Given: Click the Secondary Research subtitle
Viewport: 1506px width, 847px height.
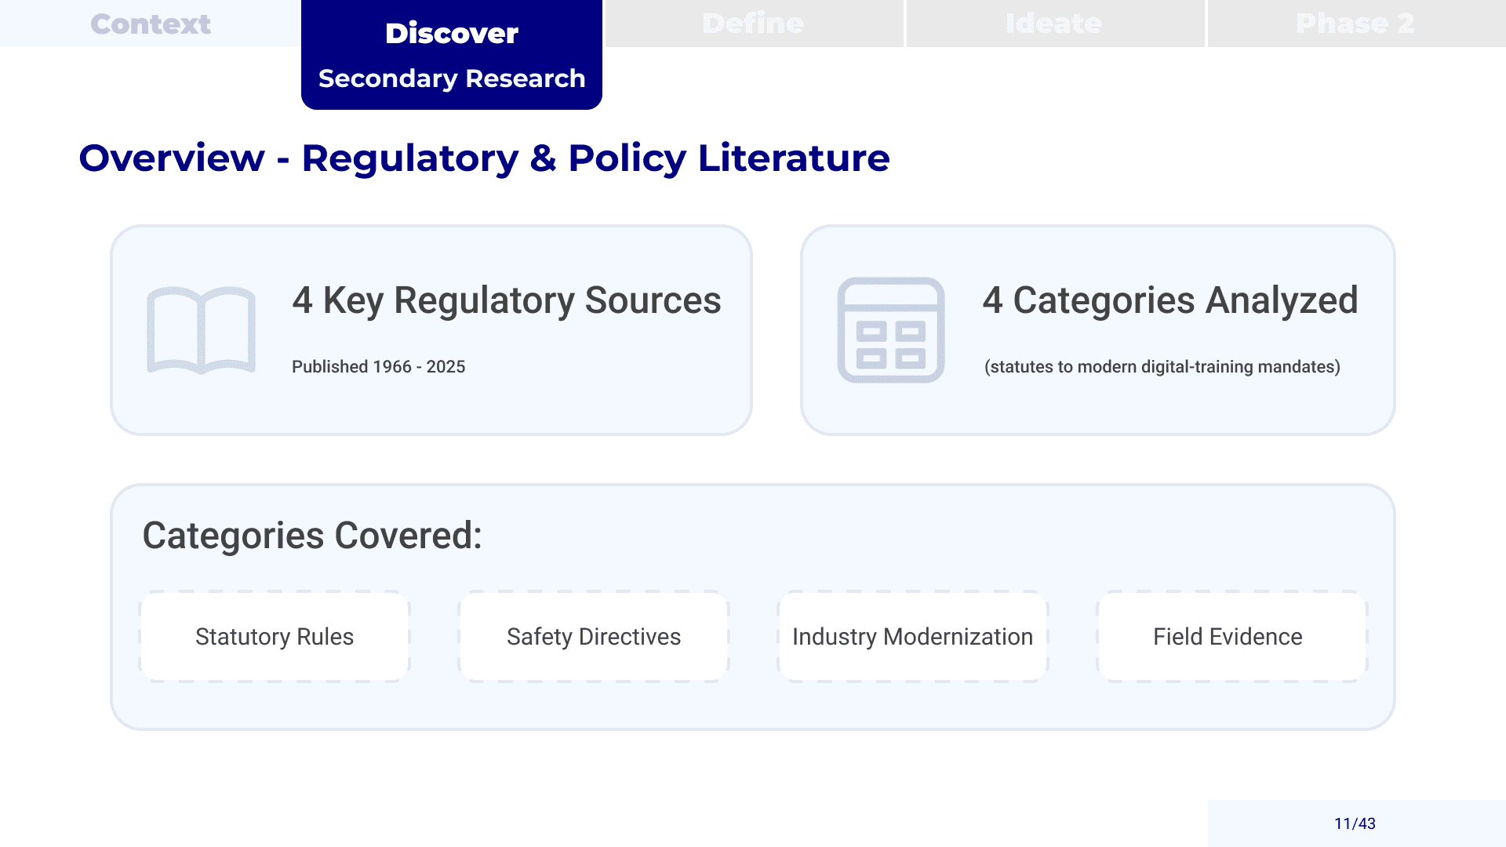Looking at the screenshot, I should 451,78.
